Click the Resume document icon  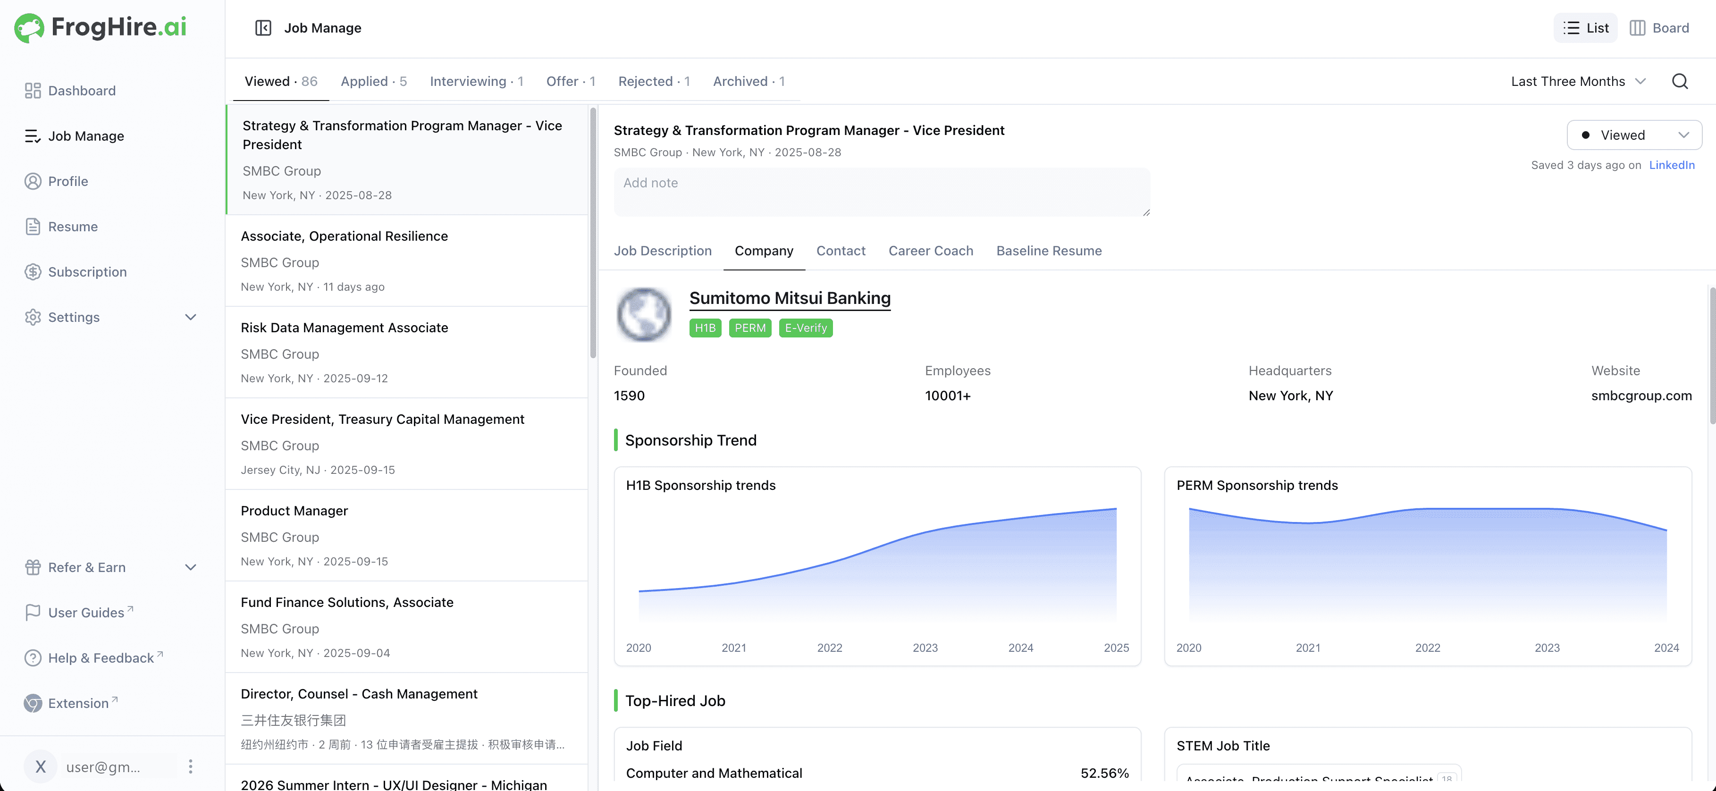click(x=33, y=227)
